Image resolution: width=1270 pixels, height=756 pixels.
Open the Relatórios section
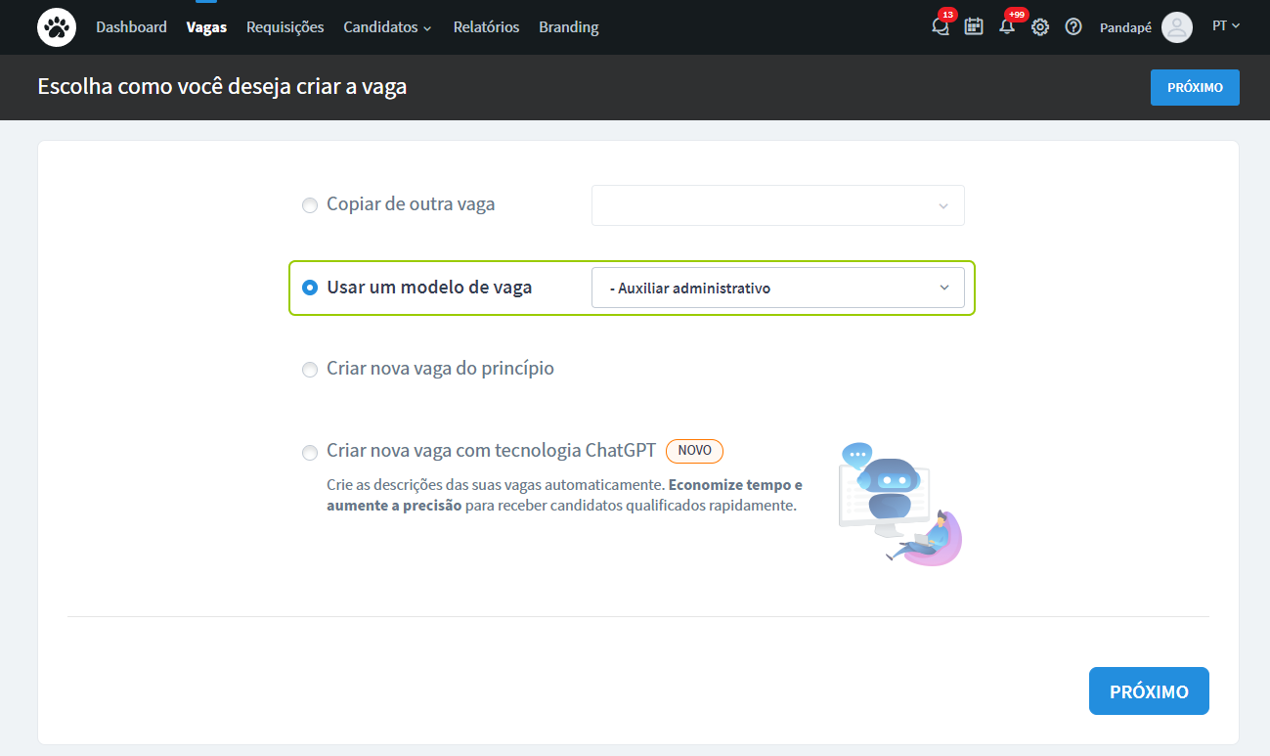[486, 26]
